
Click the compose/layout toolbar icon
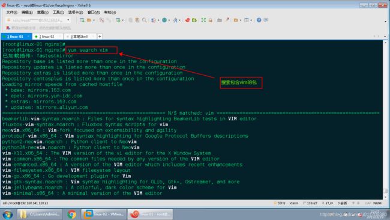pyautogui.click(x=154, y=20)
